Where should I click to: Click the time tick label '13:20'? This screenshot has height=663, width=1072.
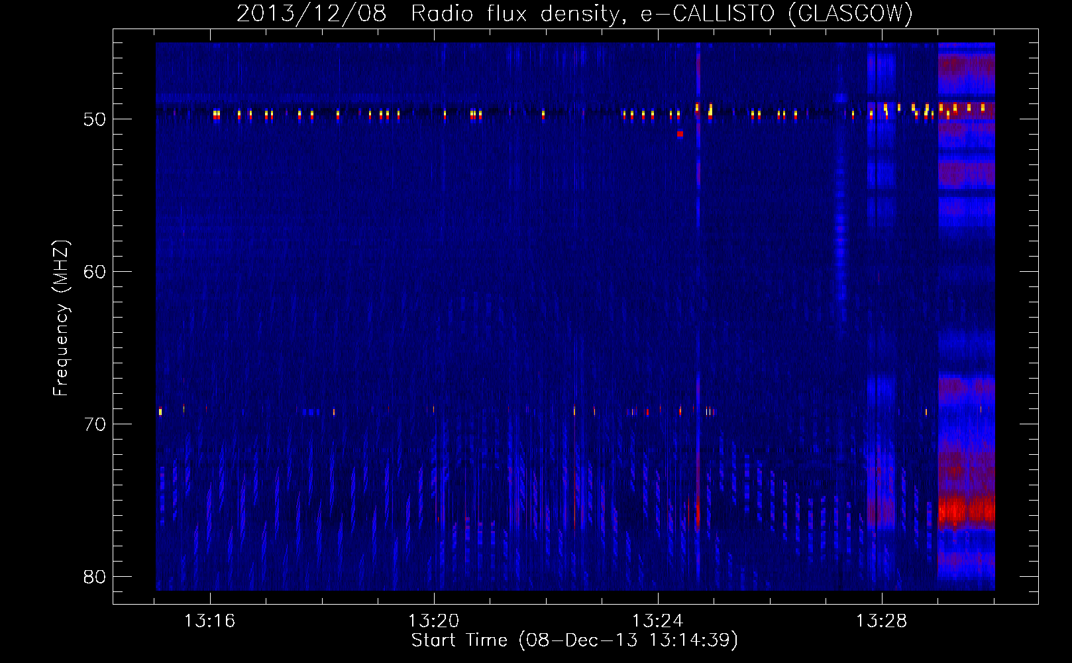coord(434,621)
